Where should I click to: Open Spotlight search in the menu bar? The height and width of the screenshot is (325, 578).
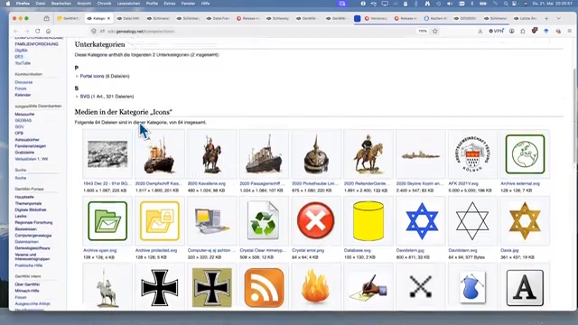[506, 4]
